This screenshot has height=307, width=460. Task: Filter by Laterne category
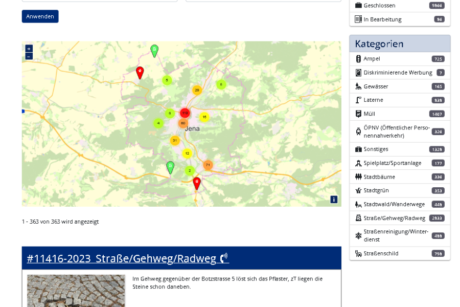pyautogui.click(x=400, y=100)
